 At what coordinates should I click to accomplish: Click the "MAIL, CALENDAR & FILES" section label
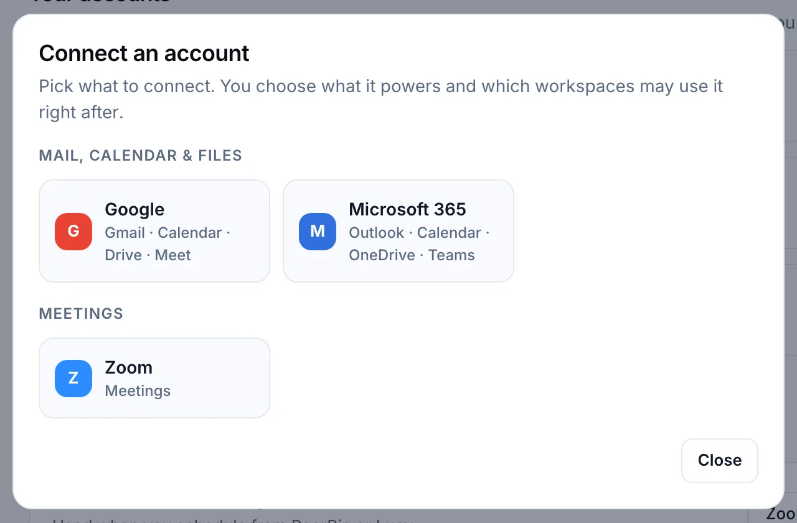[141, 156]
